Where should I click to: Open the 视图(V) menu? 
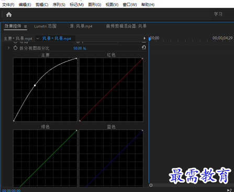pyautogui.click(x=112, y=5)
